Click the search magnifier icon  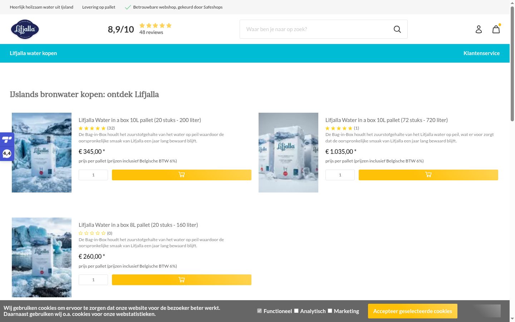tap(397, 29)
